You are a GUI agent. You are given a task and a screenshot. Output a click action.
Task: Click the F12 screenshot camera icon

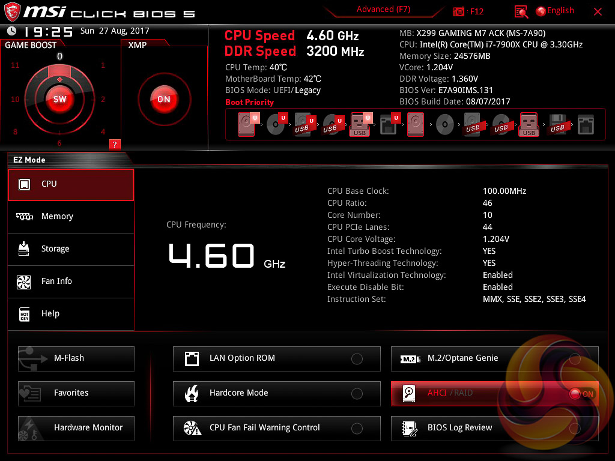459,11
